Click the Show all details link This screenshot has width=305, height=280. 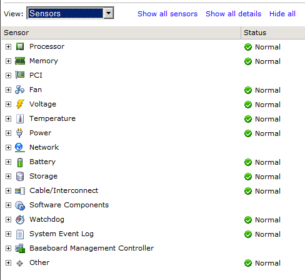(233, 14)
